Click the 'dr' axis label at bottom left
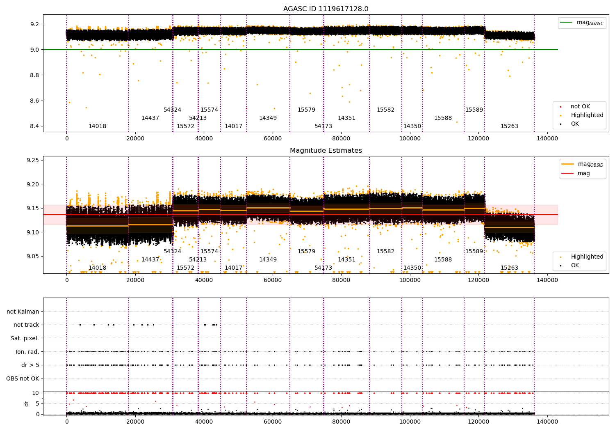Screen dimensions: 615x431 point(27,403)
